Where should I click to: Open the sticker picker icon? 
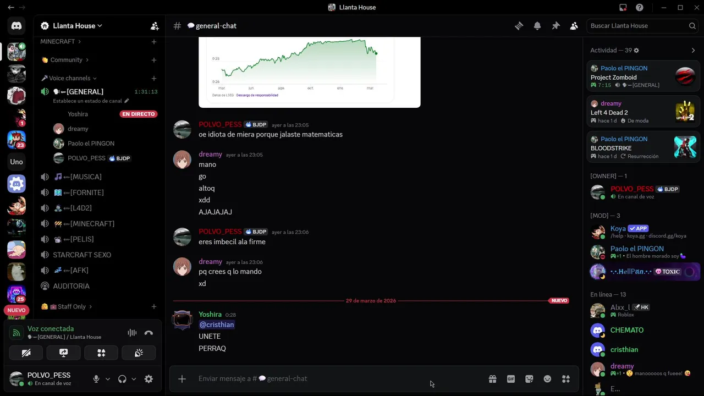pyautogui.click(x=529, y=379)
